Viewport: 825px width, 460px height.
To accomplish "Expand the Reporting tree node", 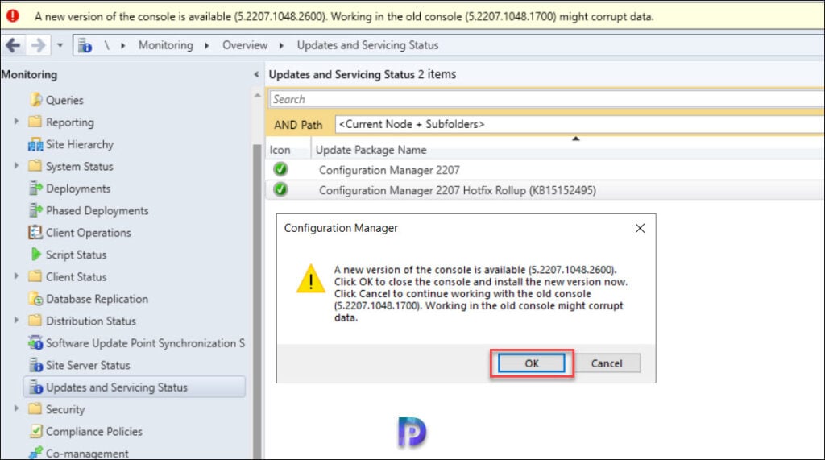I will 16,122.
